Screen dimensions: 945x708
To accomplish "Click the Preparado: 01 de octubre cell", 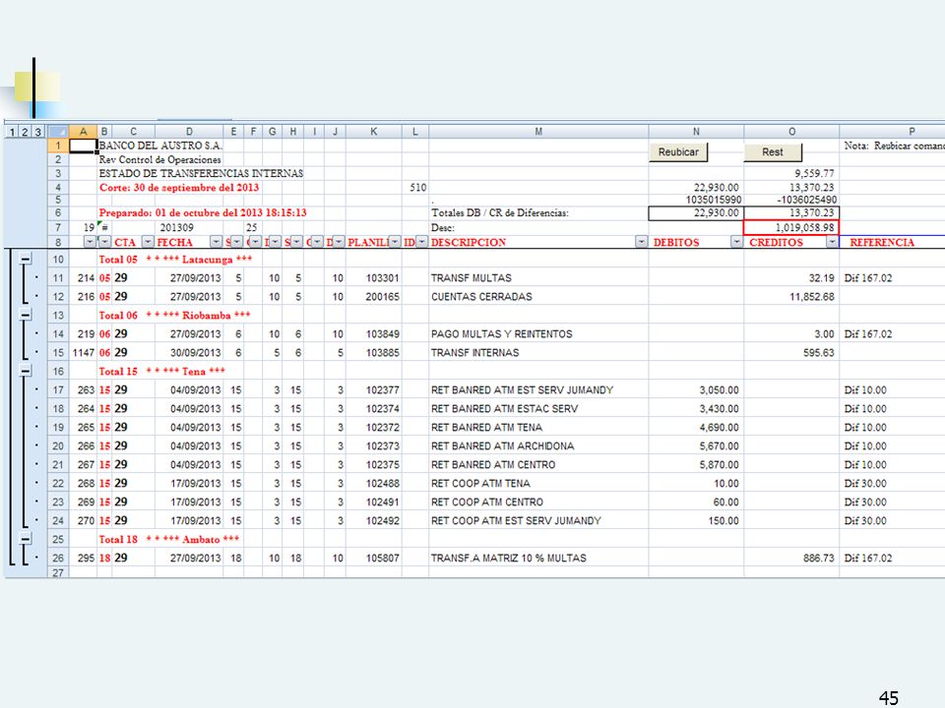I will (203, 212).
